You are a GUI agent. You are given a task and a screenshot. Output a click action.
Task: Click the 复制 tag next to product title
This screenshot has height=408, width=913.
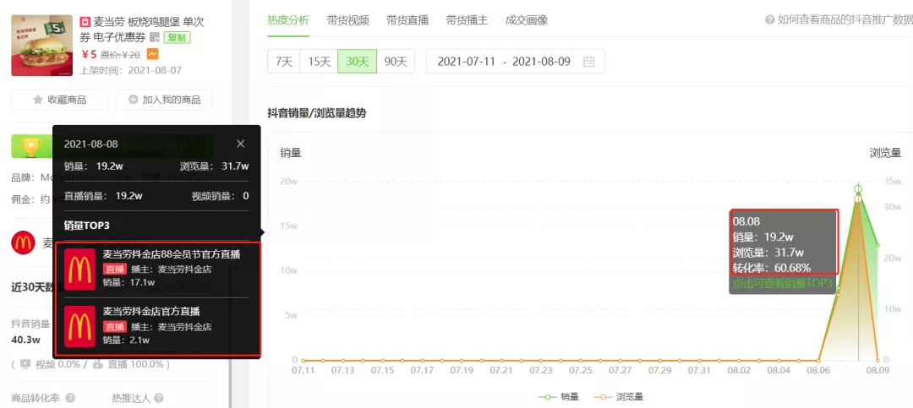click(177, 38)
